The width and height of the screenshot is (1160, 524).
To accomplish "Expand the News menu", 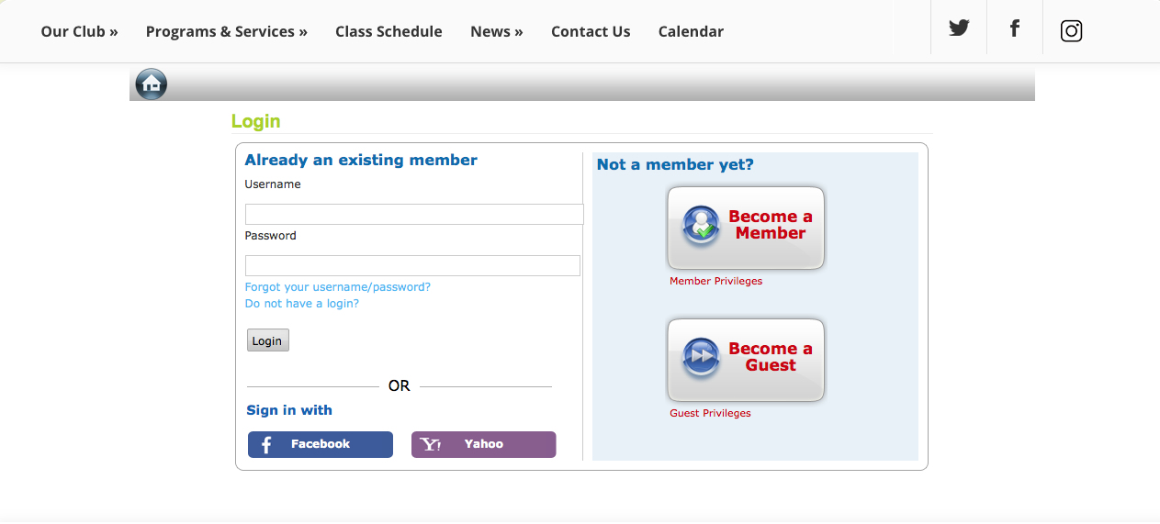I will tap(496, 31).
